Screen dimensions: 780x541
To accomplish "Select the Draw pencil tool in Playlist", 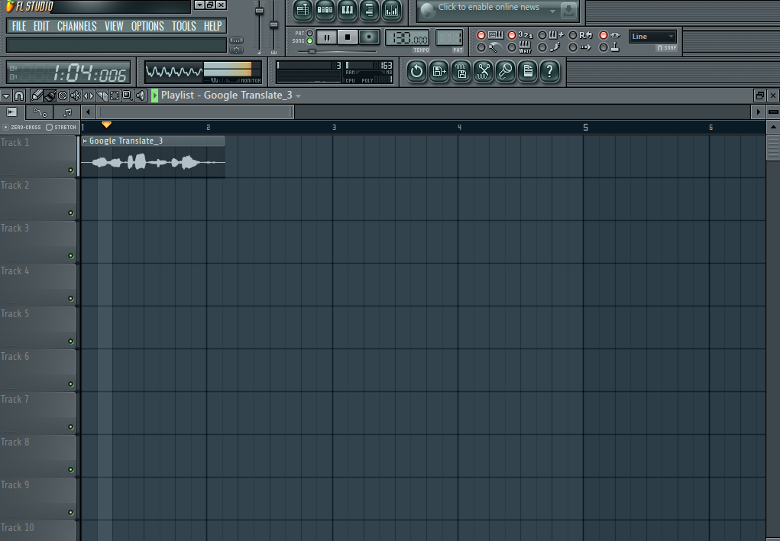I will point(37,96).
